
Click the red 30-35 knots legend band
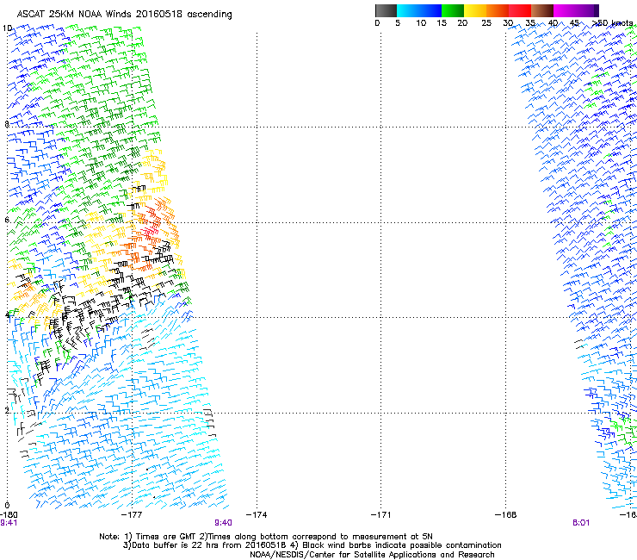click(520, 10)
